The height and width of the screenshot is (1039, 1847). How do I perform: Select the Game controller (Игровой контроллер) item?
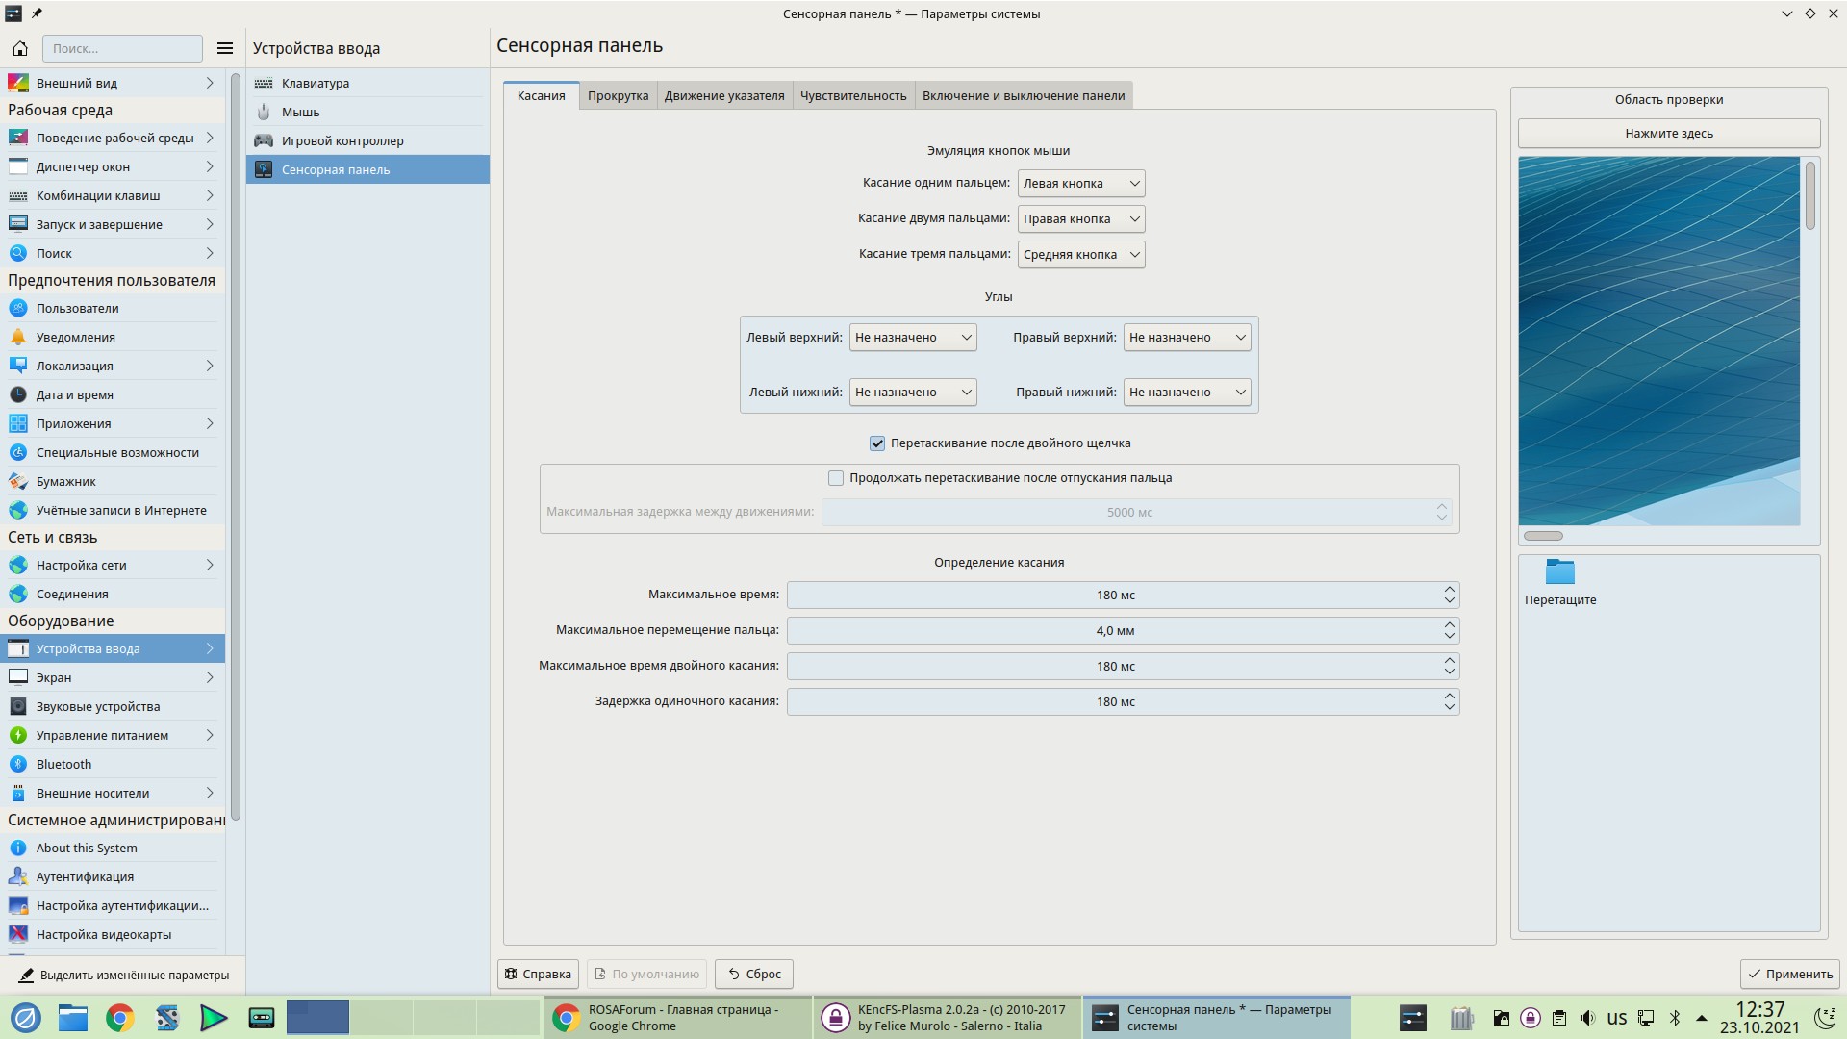(x=342, y=140)
